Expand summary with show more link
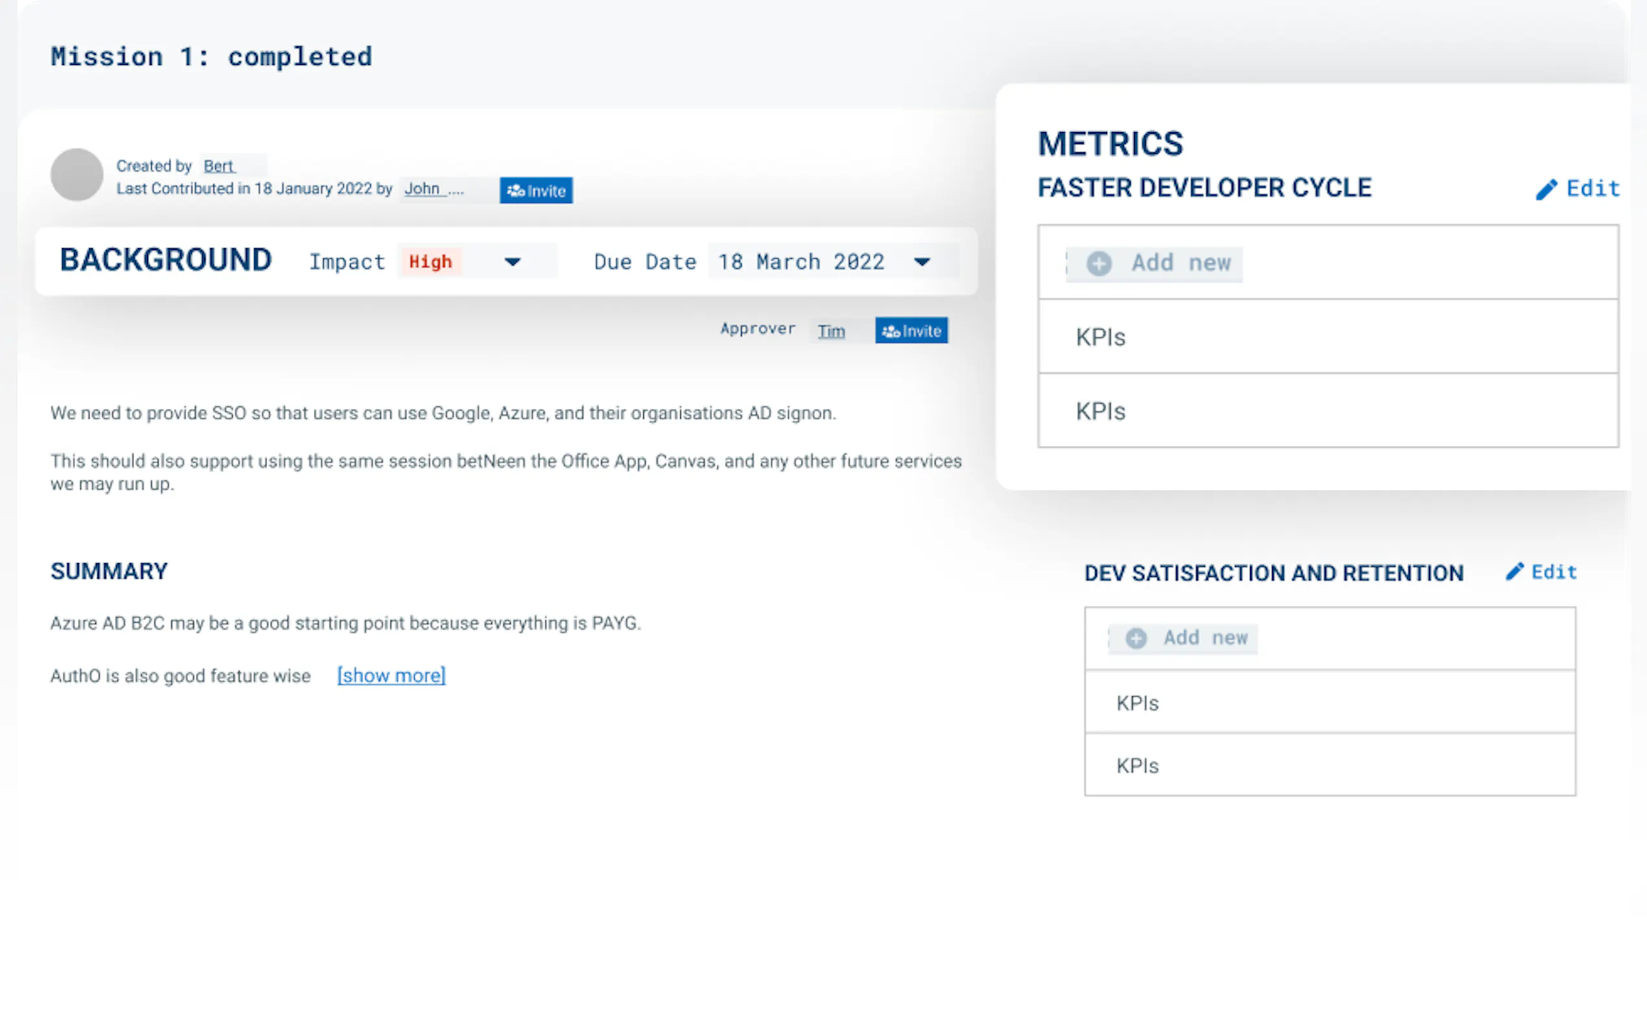1647x1029 pixels. (x=391, y=676)
